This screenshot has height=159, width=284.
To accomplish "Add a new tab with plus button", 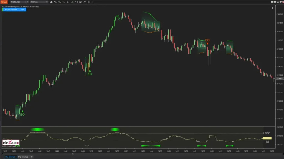I will pyautogui.click(x=32, y=157).
